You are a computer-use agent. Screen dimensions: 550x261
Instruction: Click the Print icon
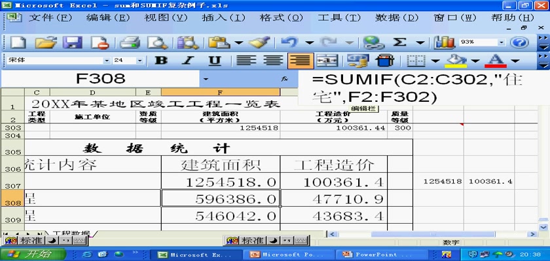(130, 42)
